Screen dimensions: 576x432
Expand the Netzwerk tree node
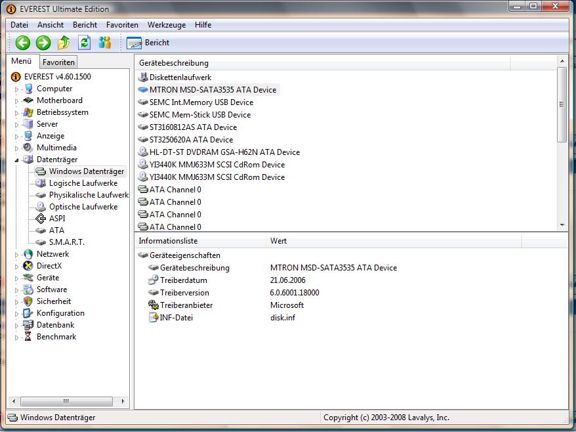coord(16,255)
